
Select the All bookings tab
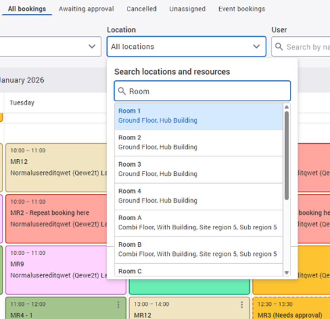tap(27, 9)
